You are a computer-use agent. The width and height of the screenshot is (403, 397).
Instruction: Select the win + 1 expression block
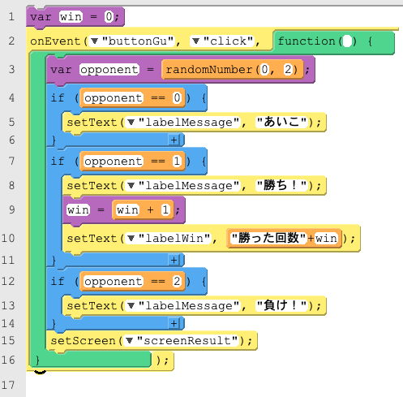coord(143,209)
